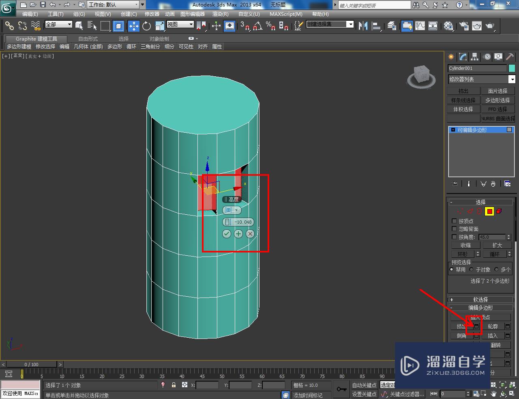Viewport: 519px width, 399px height.
Task: Select the 多个 preview radio button
Action: (496, 270)
